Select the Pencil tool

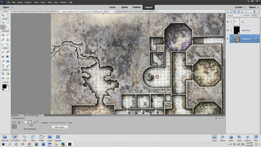point(8,66)
